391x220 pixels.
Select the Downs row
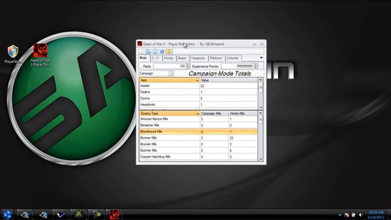point(199,98)
